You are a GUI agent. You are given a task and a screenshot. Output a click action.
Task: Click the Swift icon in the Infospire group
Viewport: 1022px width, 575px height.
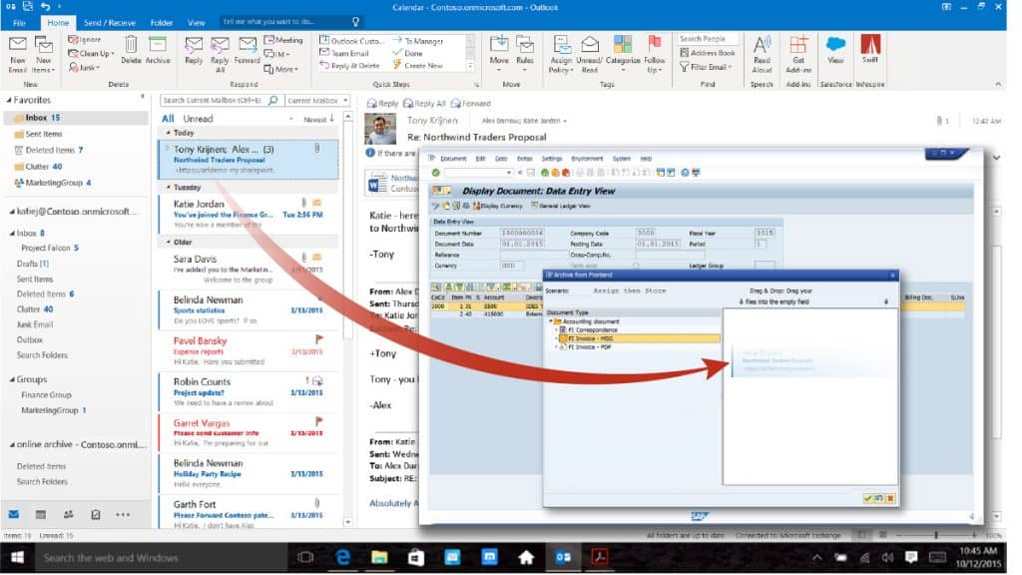pyautogui.click(x=870, y=44)
